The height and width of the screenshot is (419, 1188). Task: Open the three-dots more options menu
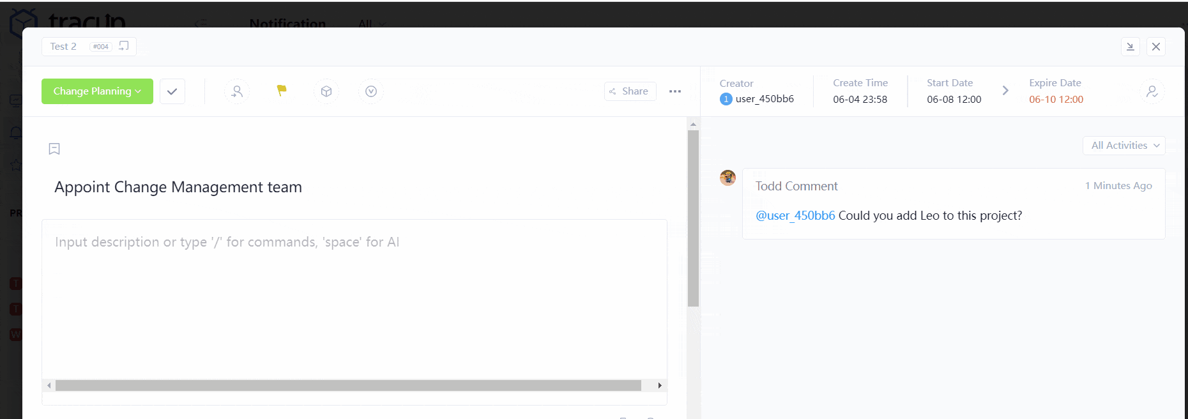coord(675,91)
